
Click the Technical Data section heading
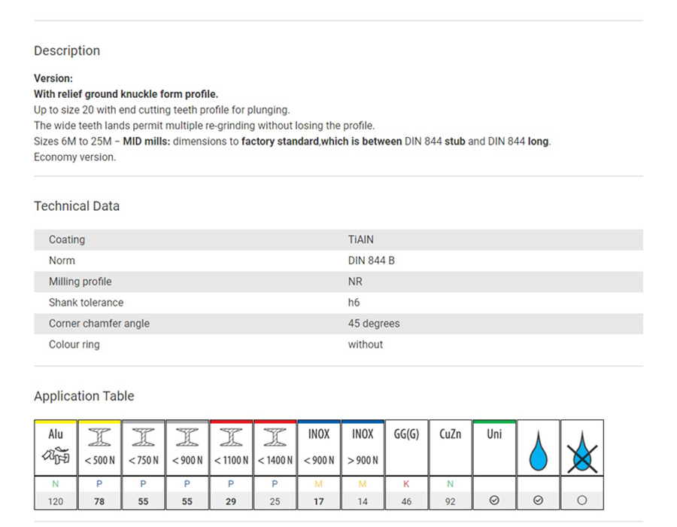click(x=77, y=206)
